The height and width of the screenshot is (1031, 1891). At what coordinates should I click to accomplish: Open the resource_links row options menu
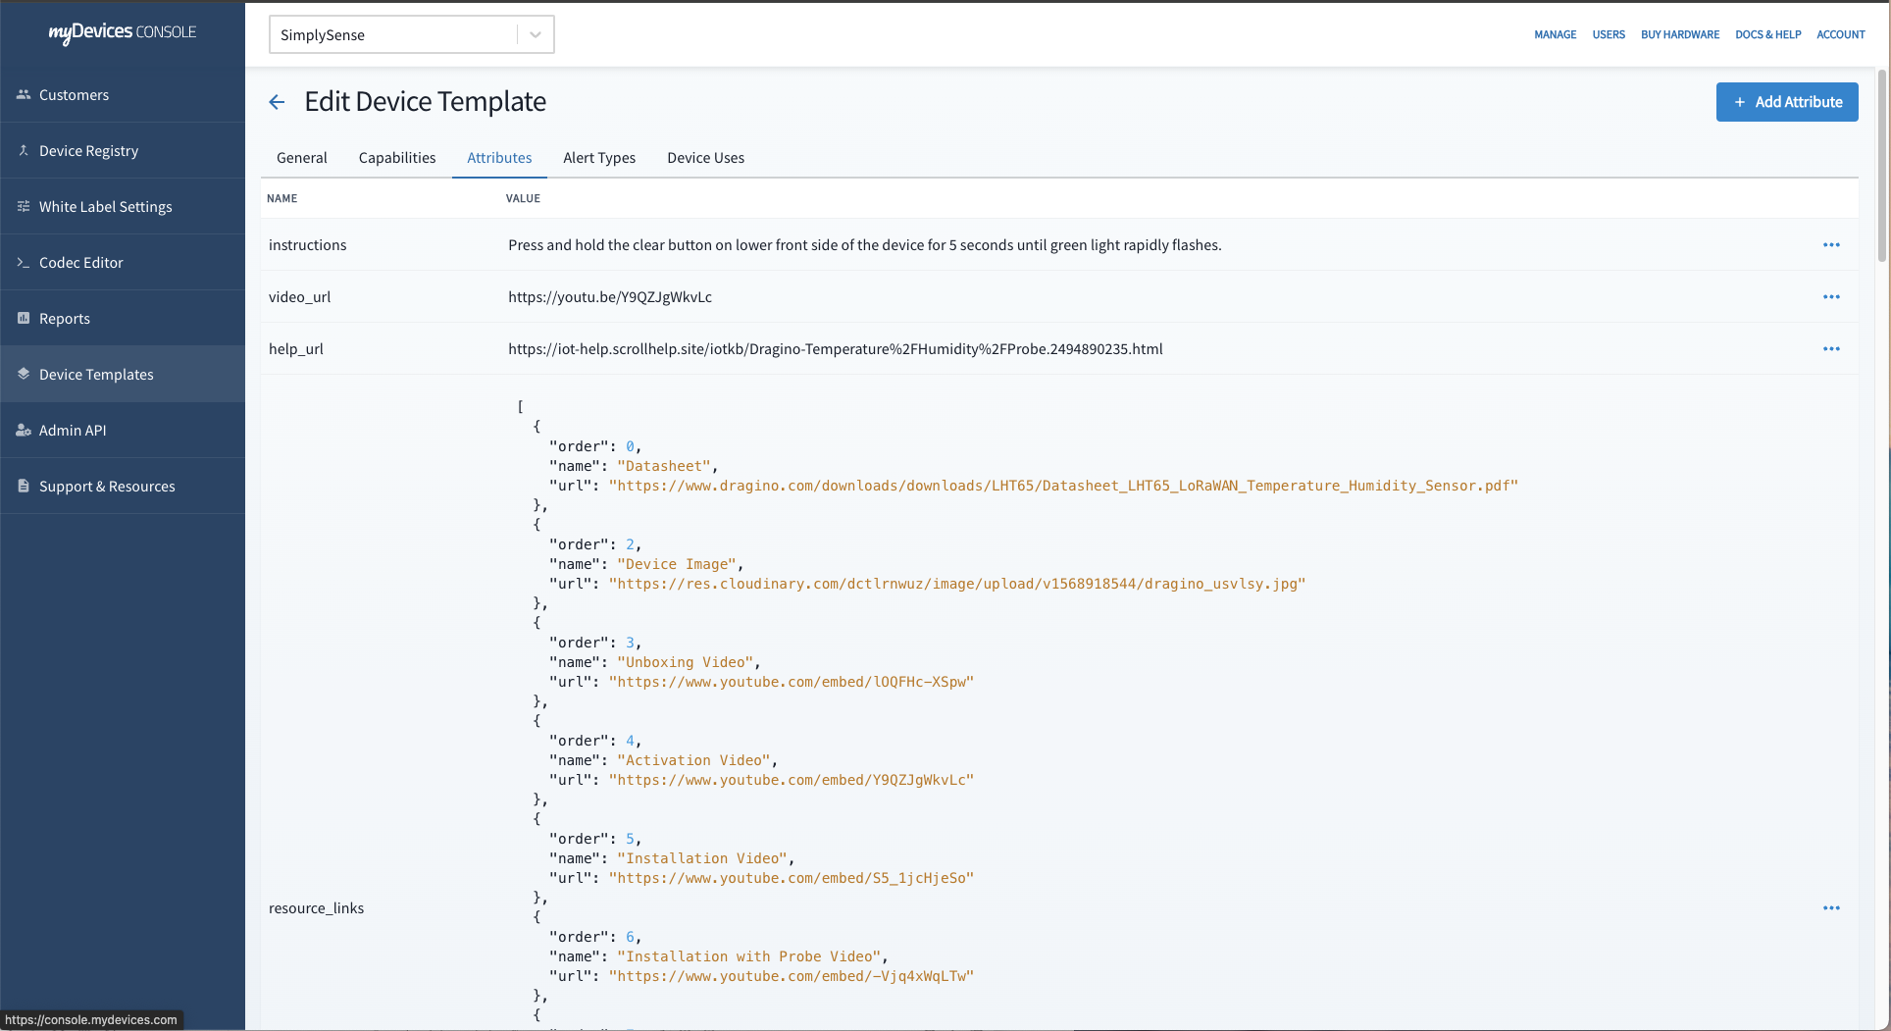(1830, 908)
